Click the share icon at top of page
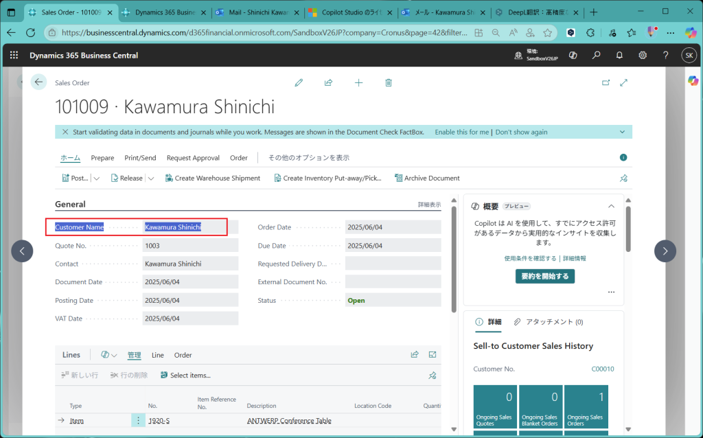 (329, 83)
